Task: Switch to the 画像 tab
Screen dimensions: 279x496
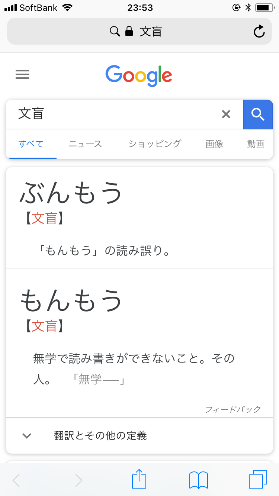Action: (214, 144)
